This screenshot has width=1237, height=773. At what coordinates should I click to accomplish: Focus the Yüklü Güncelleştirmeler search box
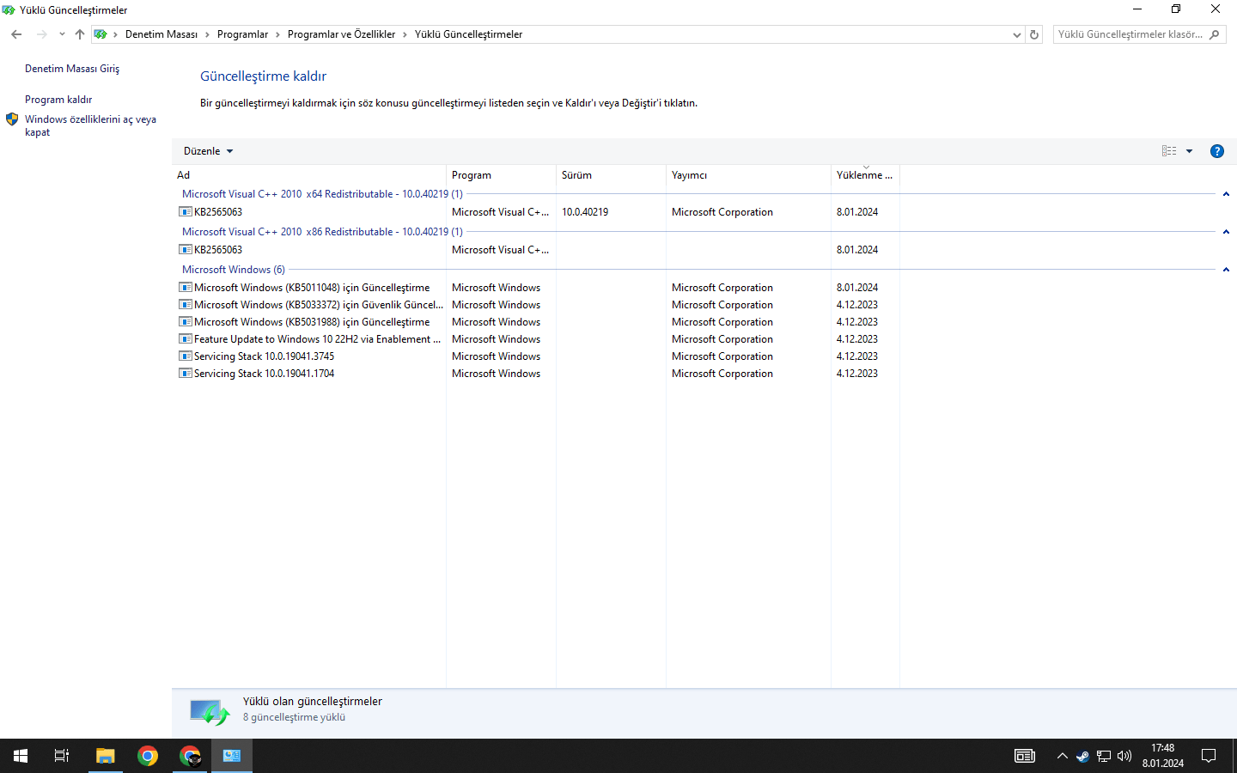click(1130, 34)
